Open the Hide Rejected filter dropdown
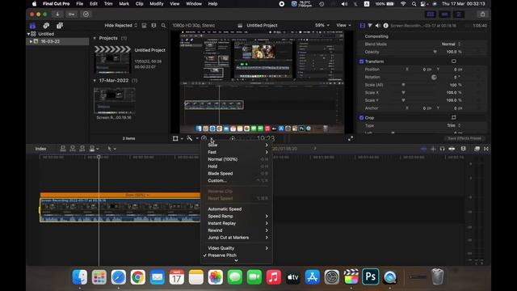This screenshot has height=291, width=517. click(x=120, y=25)
